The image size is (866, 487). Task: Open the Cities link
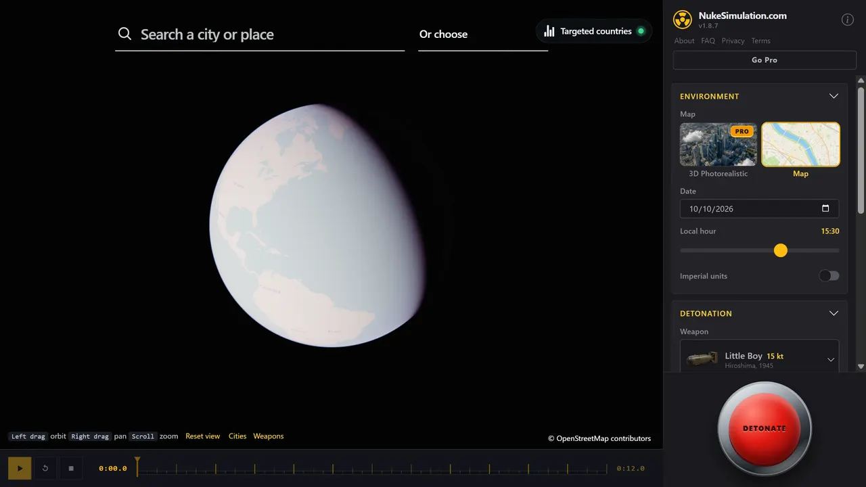point(237,436)
